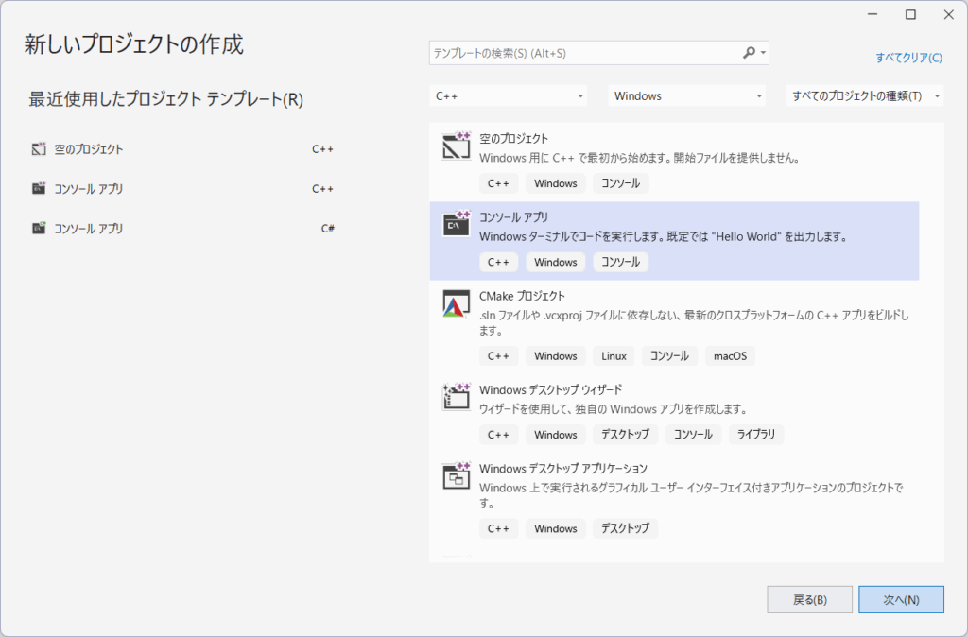Click the Windows デスクトップ ウィザード template icon

pyautogui.click(x=457, y=398)
